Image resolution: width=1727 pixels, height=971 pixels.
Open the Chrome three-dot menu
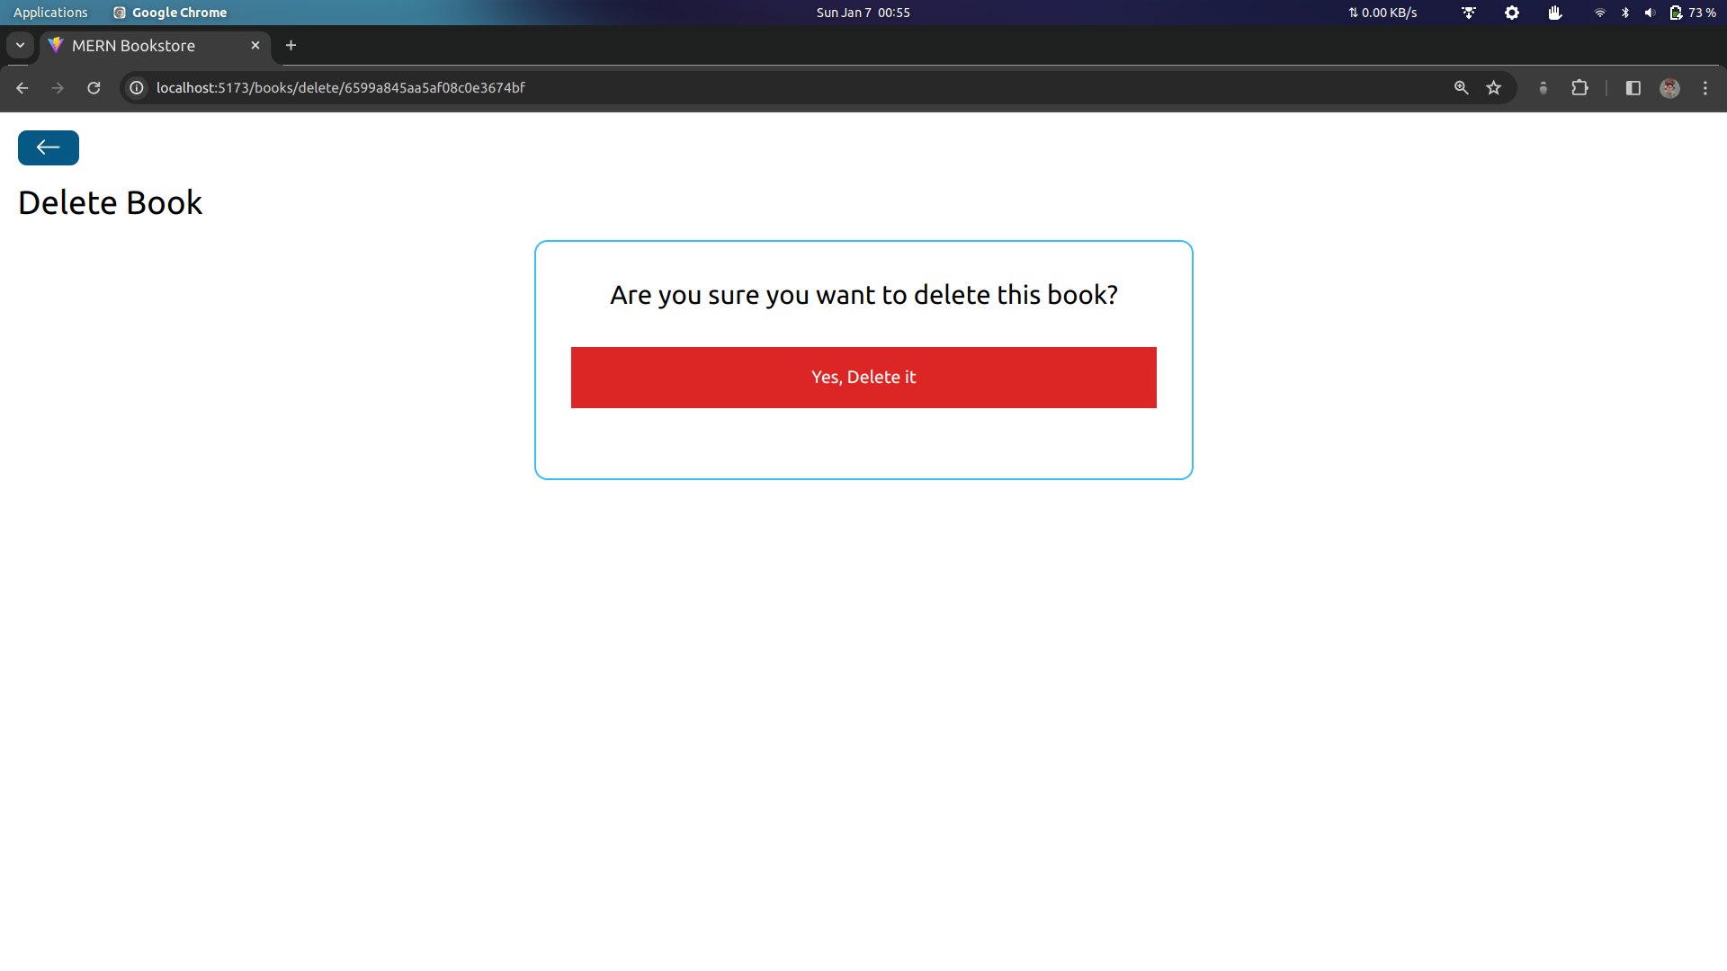click(1705, 87)
